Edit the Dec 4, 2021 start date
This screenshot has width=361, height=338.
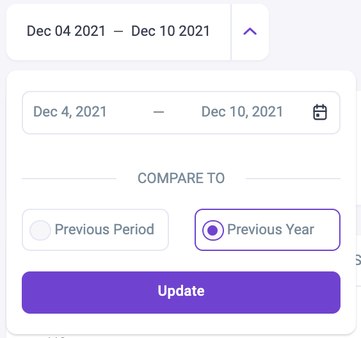click(70, 112)
